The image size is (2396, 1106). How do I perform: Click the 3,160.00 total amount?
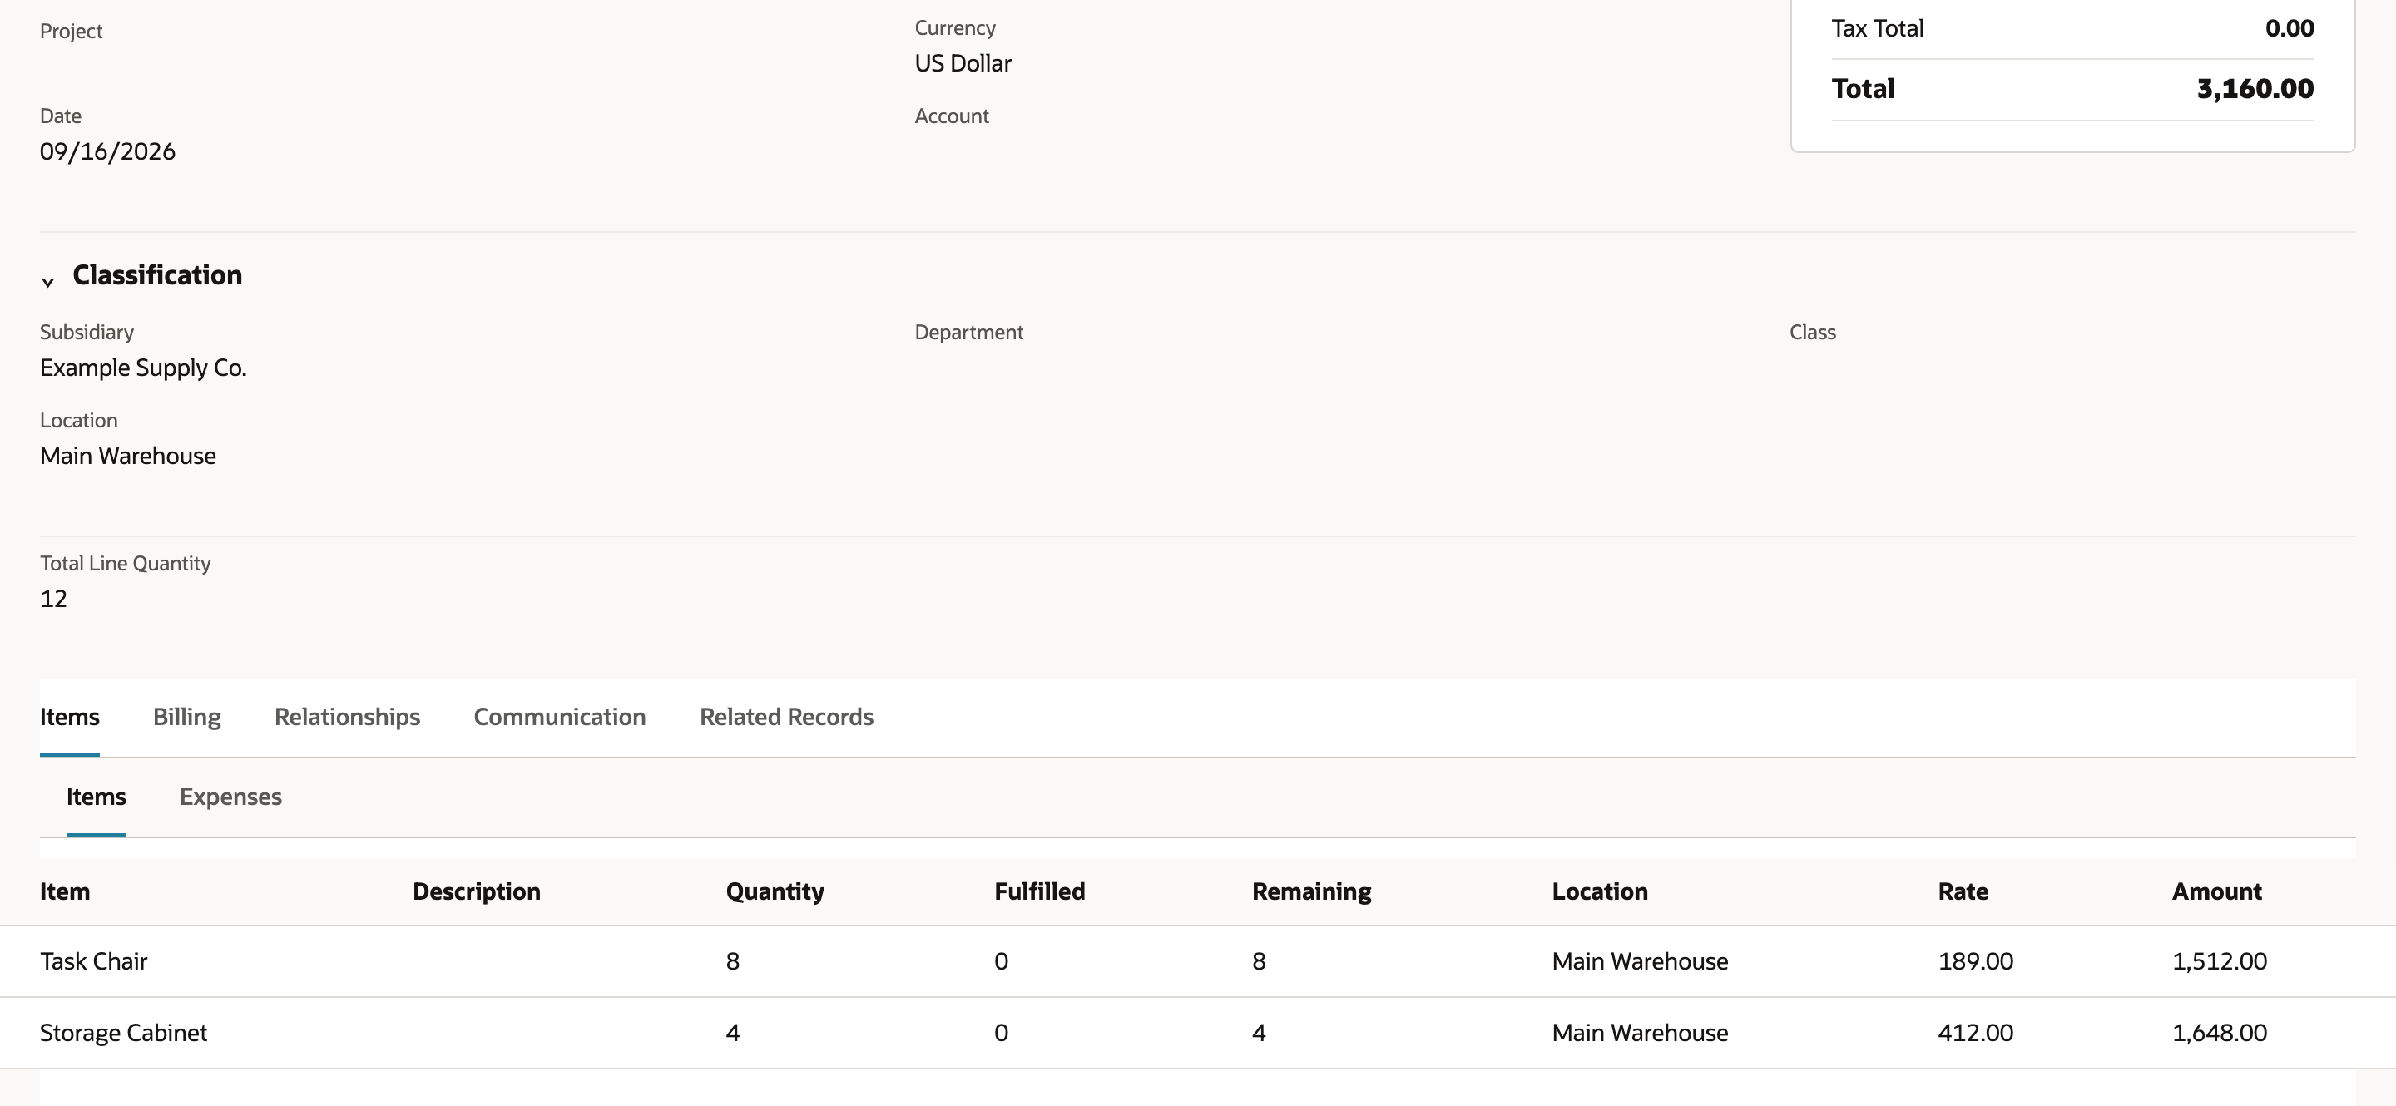2255,88
